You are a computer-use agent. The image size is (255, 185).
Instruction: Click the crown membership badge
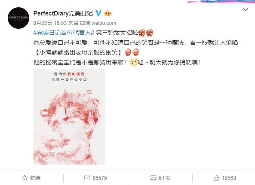(x=108, y=13)
